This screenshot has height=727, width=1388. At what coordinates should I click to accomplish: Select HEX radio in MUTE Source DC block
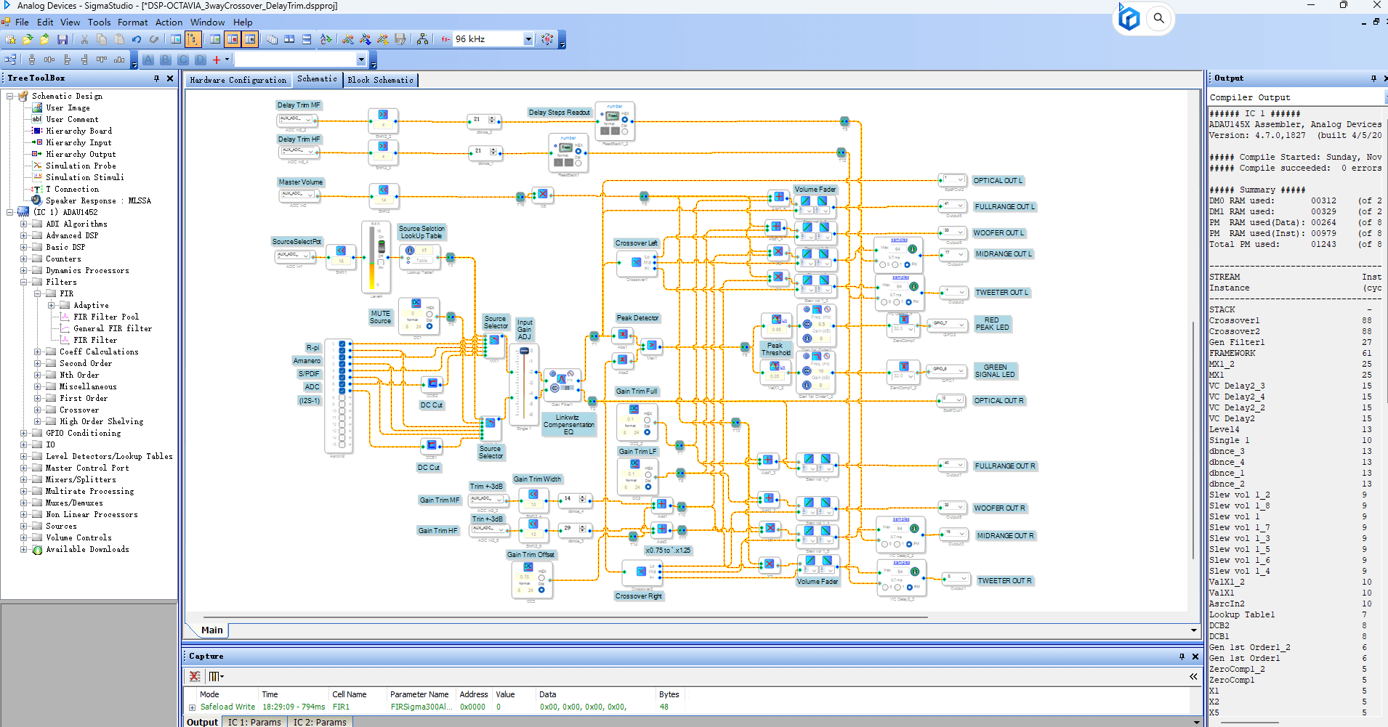[x=429, y=314]
